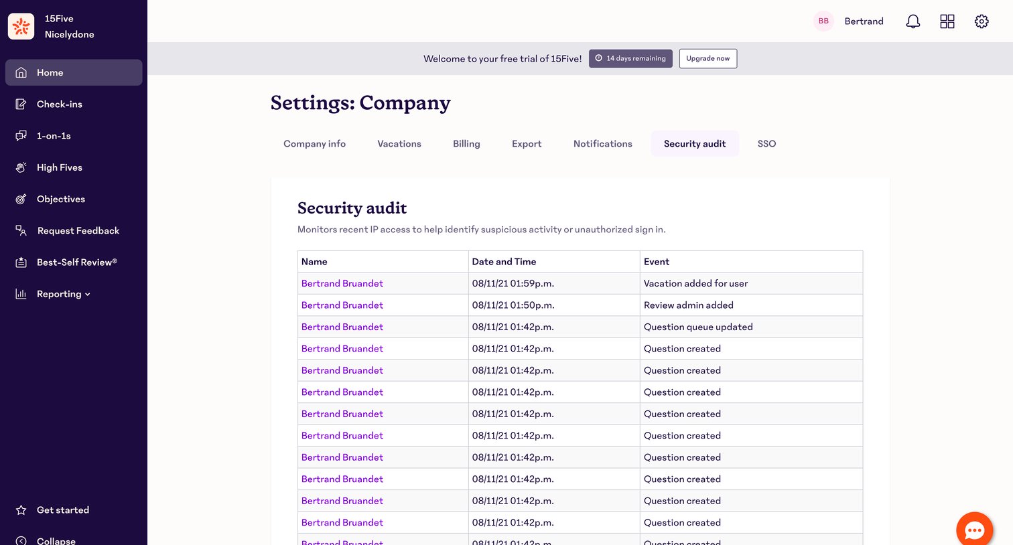
Task: Click the Security audit section heading
Action: coord(352,208)
